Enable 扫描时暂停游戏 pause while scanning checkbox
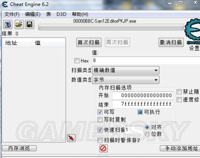Viewport: 200px width, 158px height. point(100,140)
